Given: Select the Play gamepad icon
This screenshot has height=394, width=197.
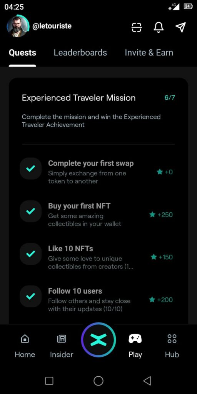Looking at the screenshot, I should coord(135,339).
